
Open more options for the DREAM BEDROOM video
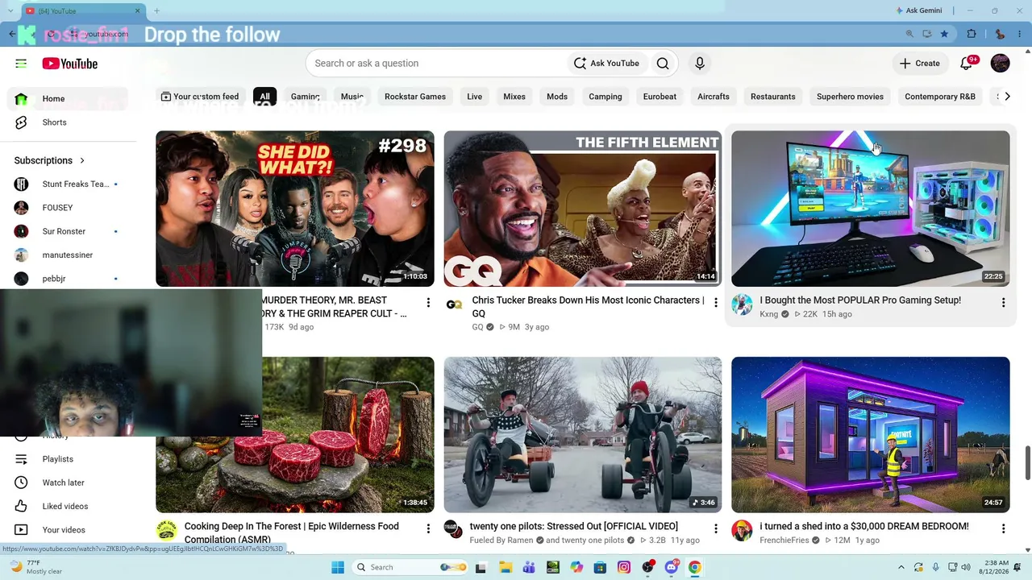[x=1003, y=528]
